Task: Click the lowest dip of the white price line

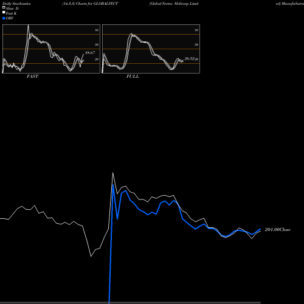Action: [91, 256]
